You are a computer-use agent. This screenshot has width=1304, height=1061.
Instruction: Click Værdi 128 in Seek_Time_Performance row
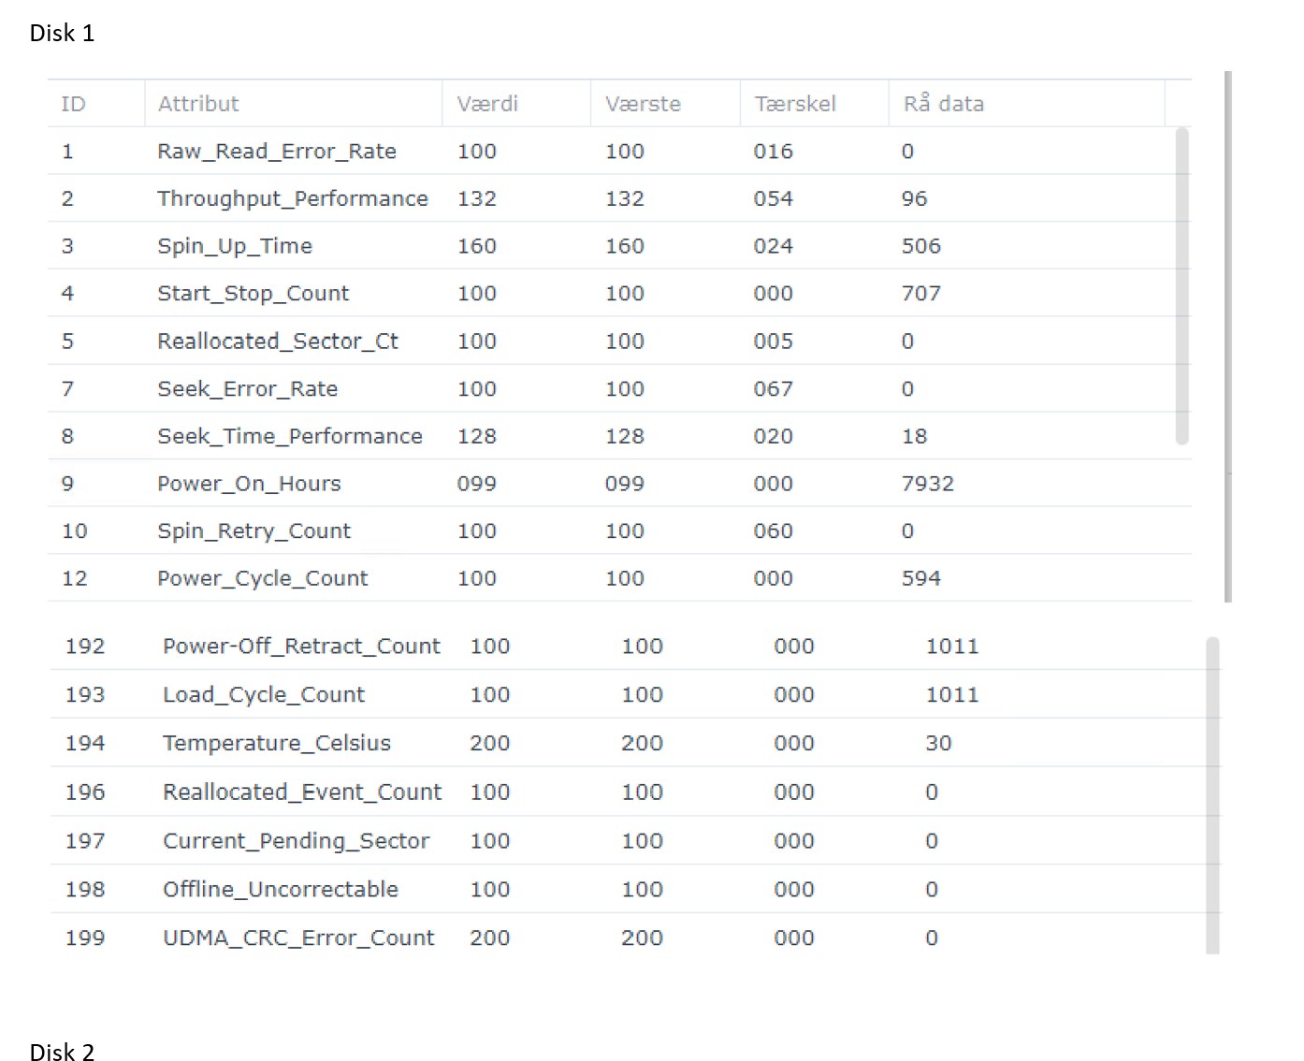[477, 436]
